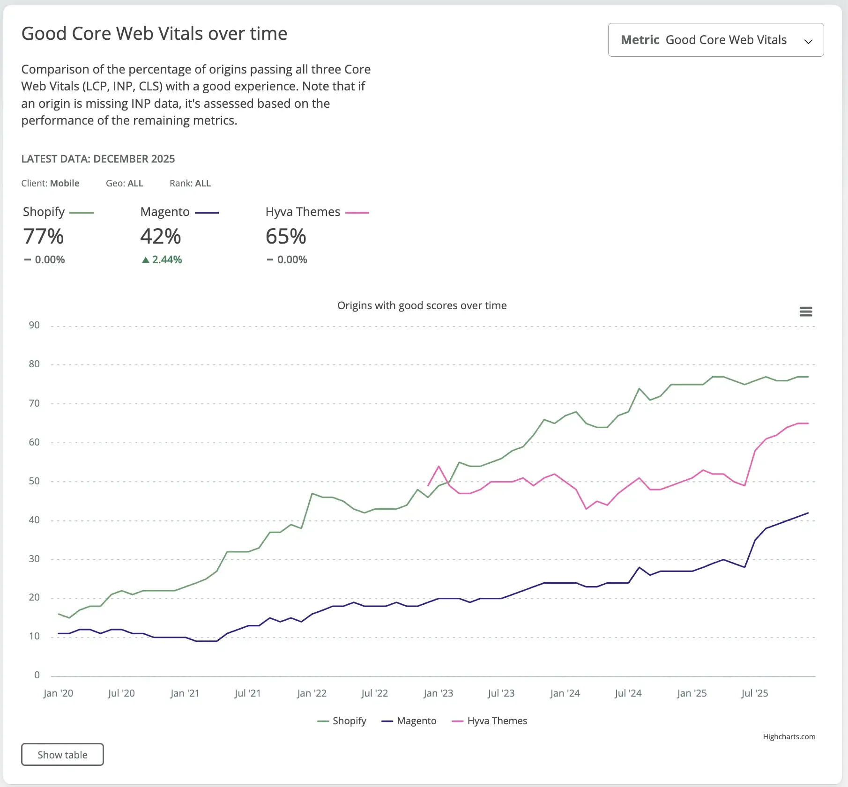
Task: Click the dark Magento legend line marker
Action: click(x=206, y=212)
